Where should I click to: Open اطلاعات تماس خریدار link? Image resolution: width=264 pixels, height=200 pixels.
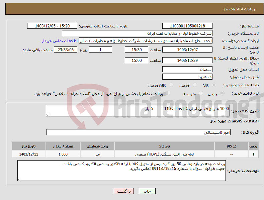(60, 41)
